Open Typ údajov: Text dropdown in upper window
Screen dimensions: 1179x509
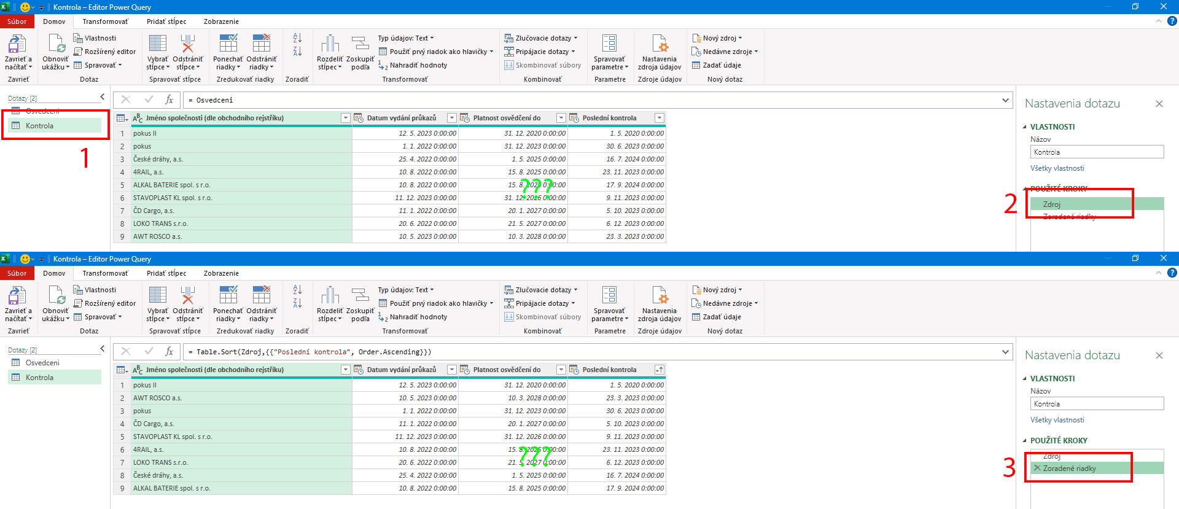click(405, 38)
